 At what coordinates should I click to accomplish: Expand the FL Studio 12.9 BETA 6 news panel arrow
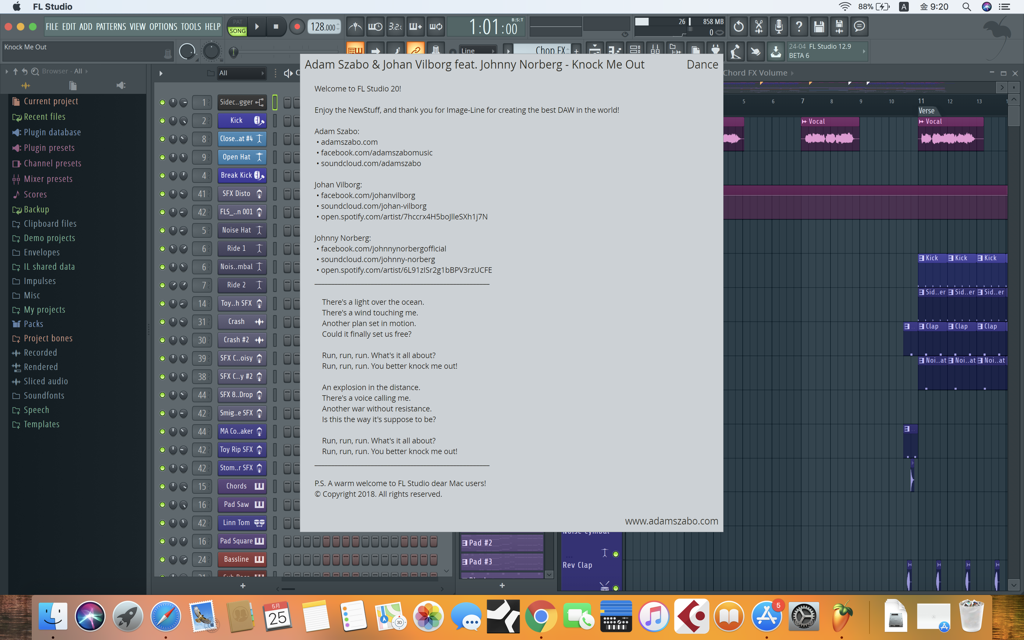coord(864,51)
